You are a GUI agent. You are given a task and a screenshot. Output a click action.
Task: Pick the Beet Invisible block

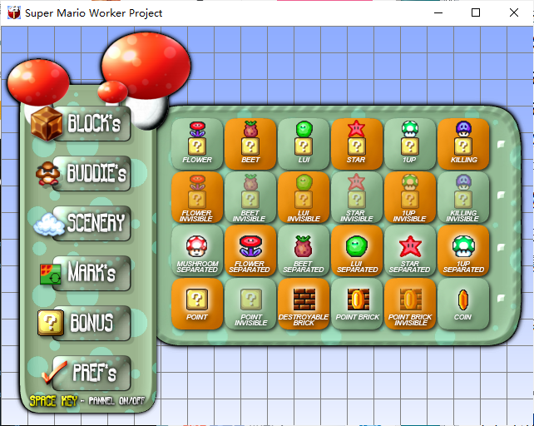(x=250, y=197)
